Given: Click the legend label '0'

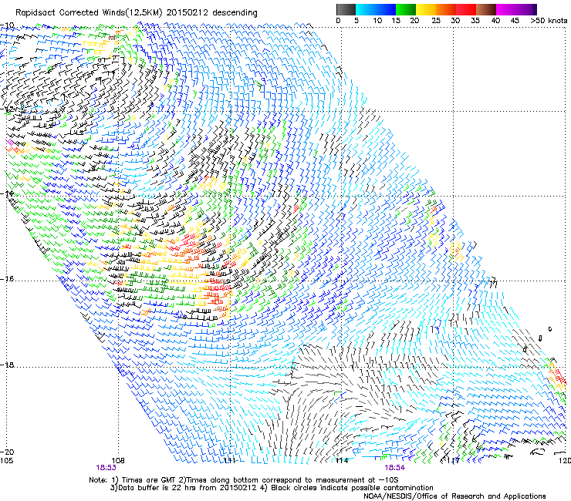Looking at the screenshot, I should pyautogui.click(x=338, y=21).
